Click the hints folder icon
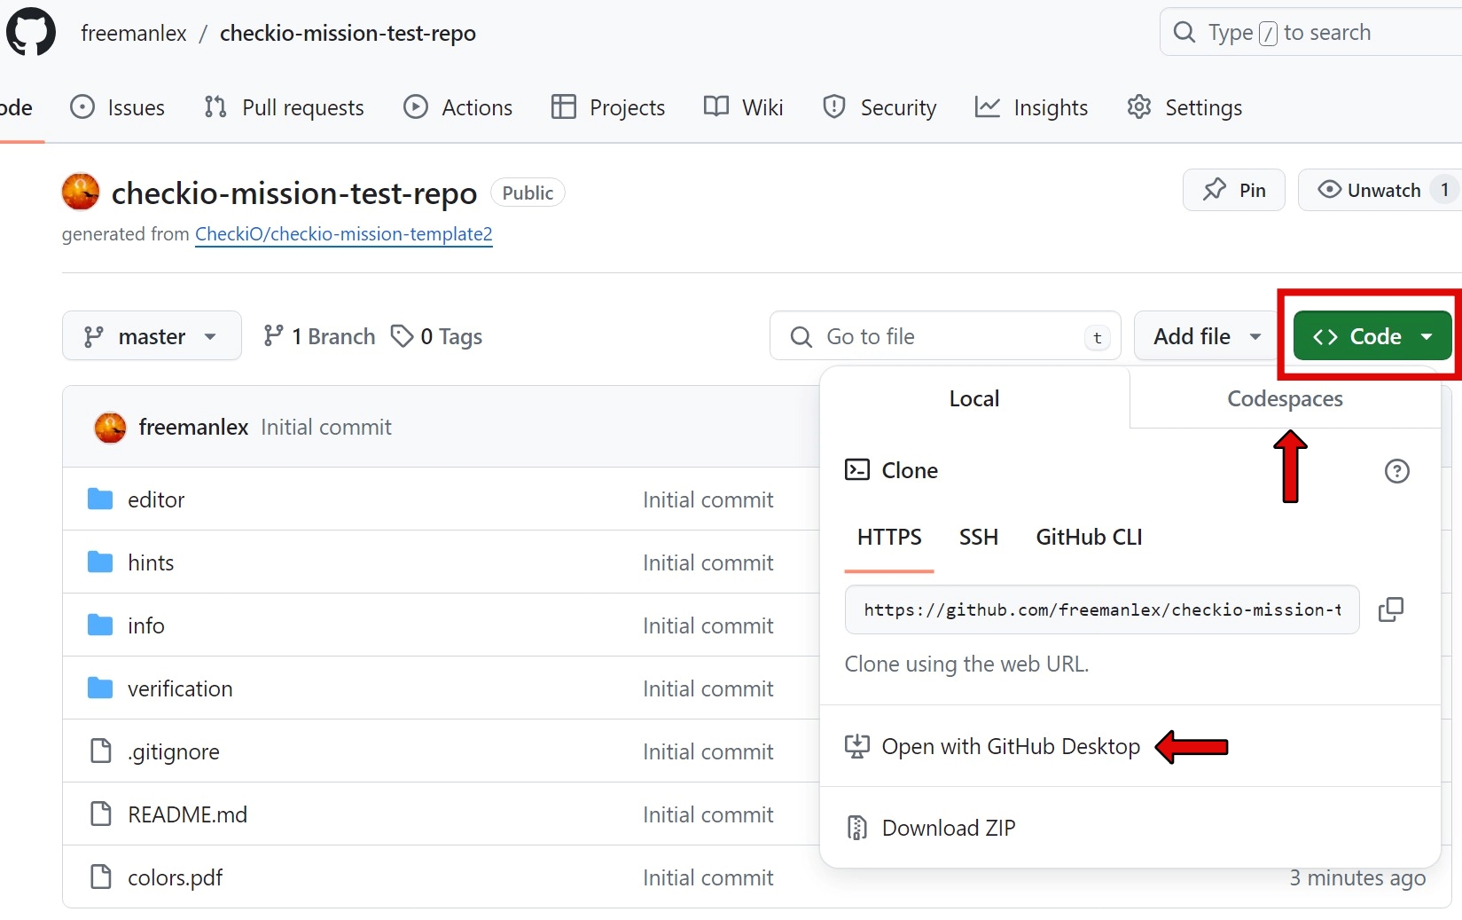 coord(100,562)
